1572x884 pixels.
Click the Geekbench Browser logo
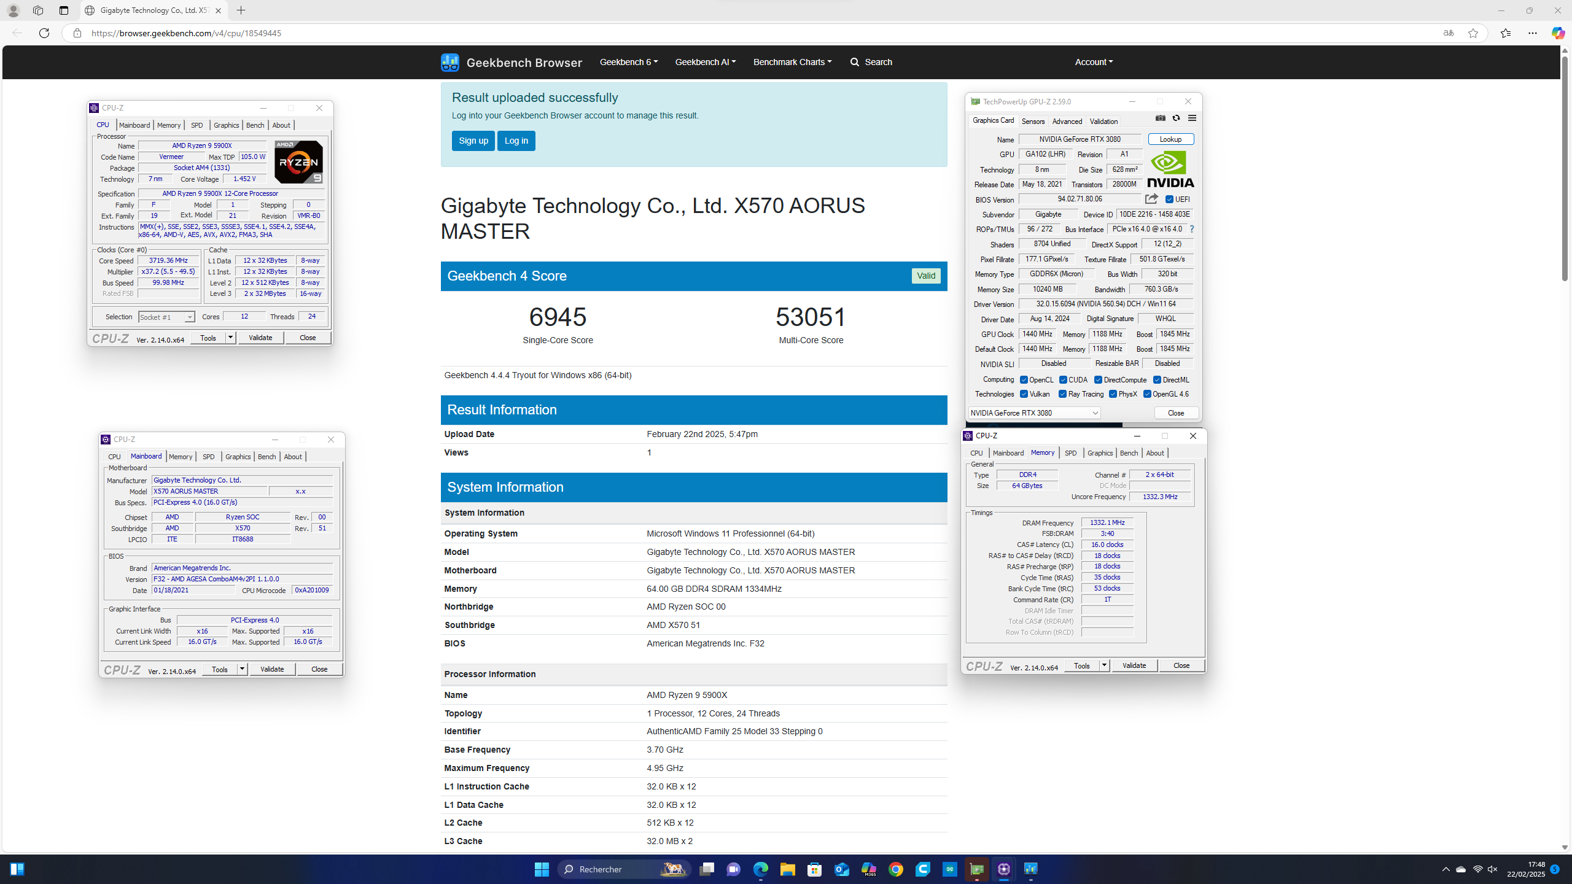[511, 62]
